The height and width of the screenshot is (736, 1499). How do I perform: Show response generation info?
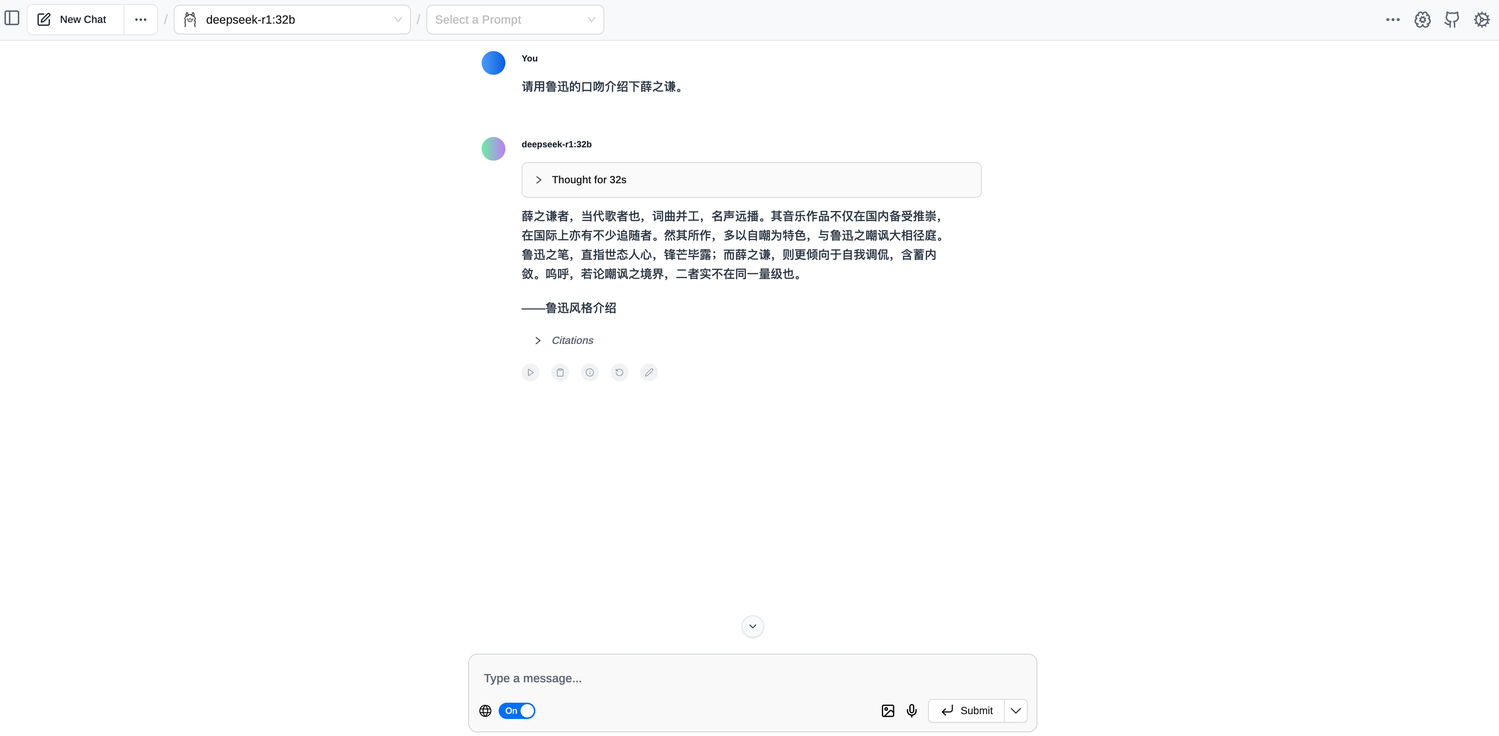click(589, 373)
